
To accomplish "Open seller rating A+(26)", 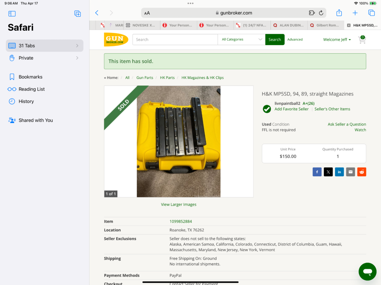I will pos(309,103).
